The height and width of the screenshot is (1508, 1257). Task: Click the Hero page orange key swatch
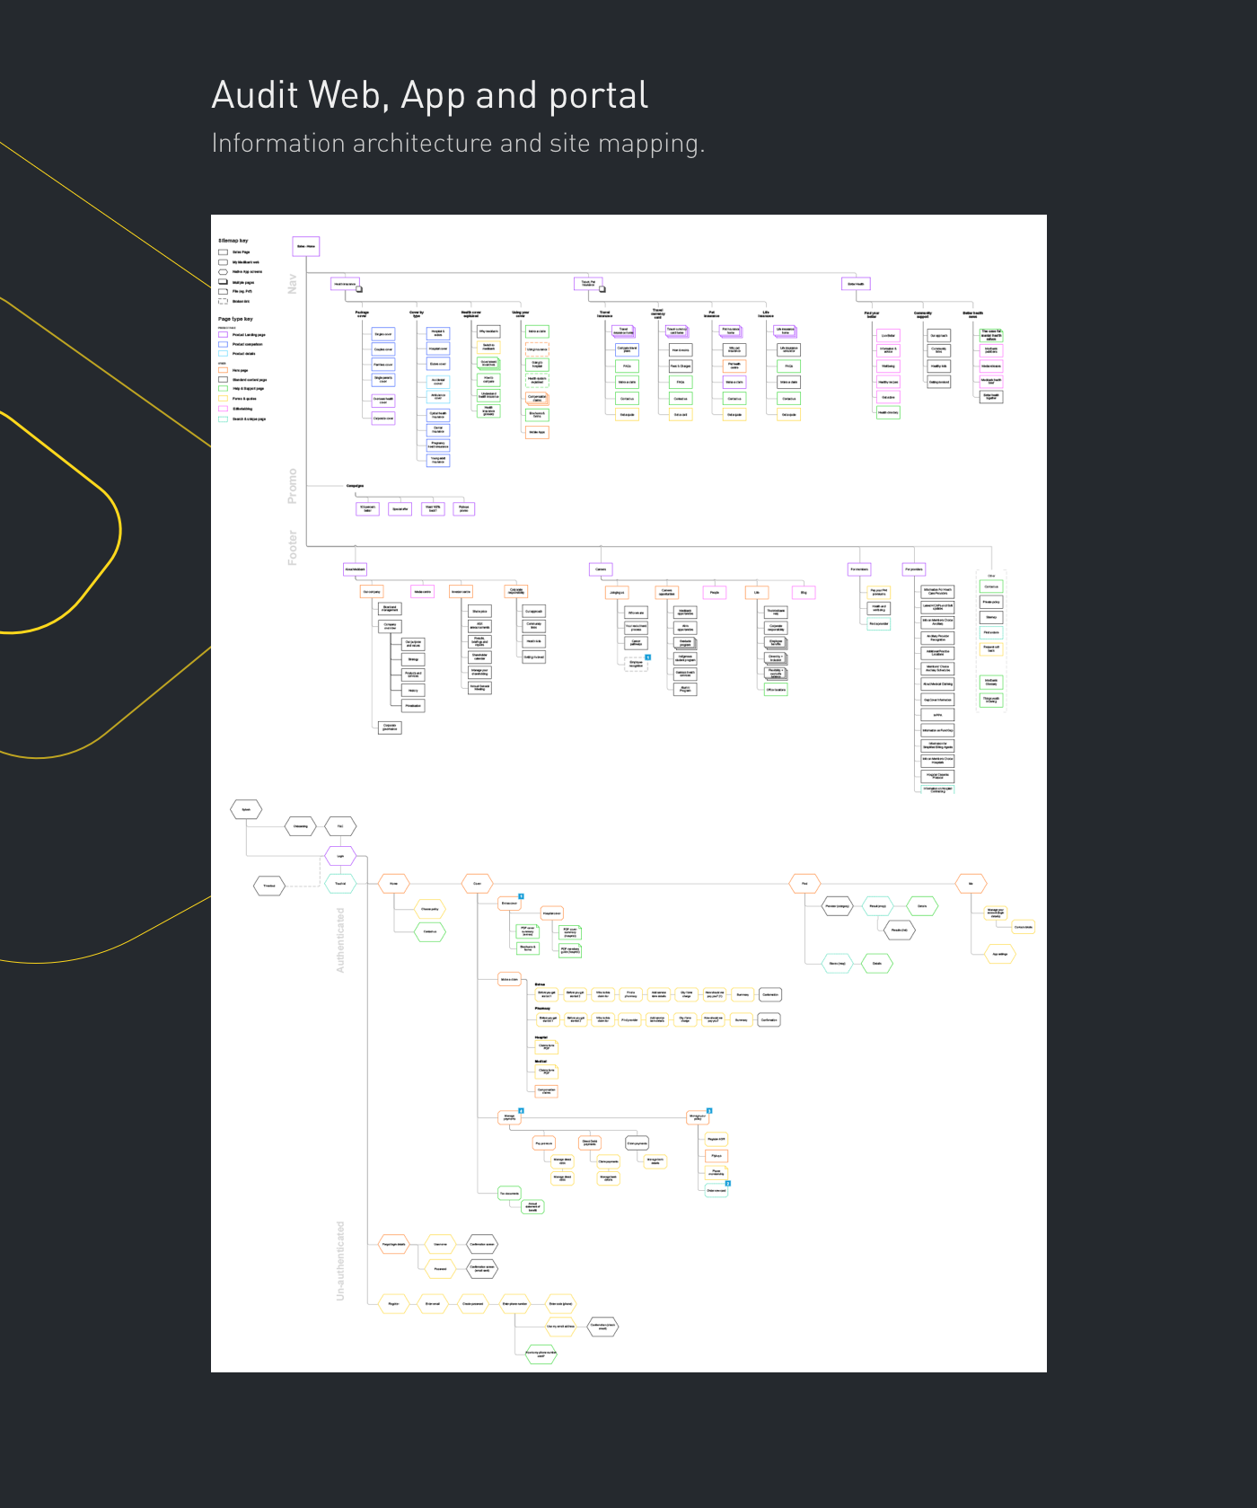point(224,370)
